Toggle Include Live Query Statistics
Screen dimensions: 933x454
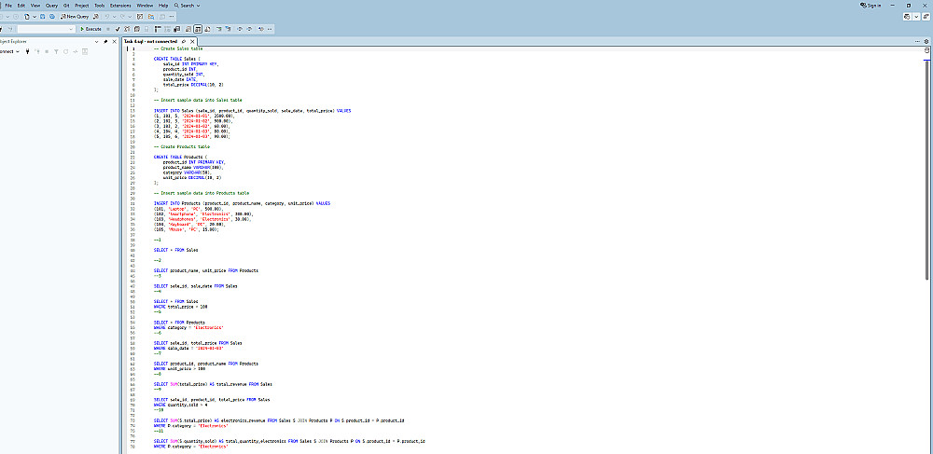[x=168, y=29]
